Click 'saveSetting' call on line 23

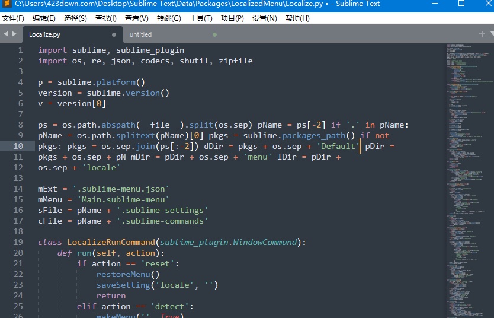[x=123, y=285]
